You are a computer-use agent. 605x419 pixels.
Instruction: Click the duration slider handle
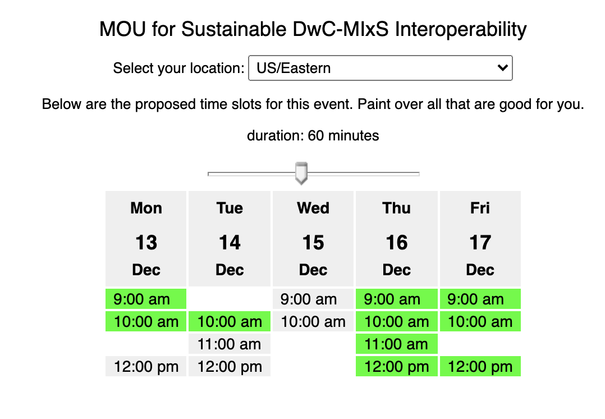pos(301,172)
